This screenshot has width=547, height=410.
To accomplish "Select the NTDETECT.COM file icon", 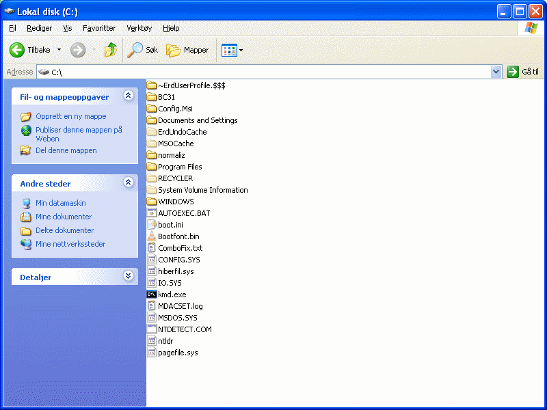I will pos(152,329).
